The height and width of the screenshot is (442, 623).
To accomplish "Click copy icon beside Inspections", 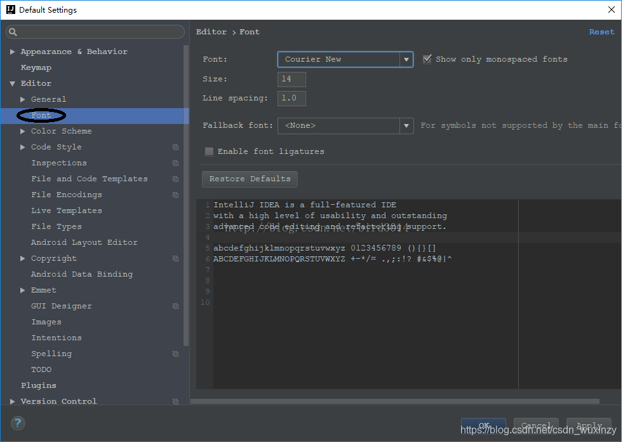I will pos(176,163).
